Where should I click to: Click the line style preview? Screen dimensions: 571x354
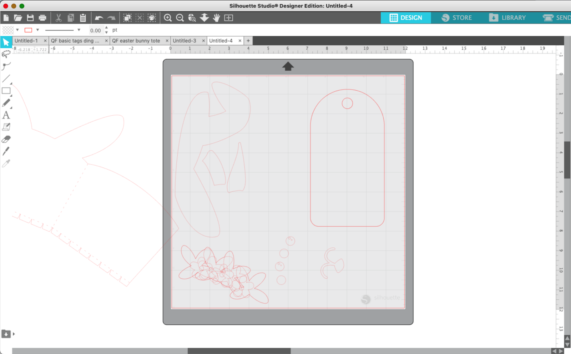coord(60,30)
